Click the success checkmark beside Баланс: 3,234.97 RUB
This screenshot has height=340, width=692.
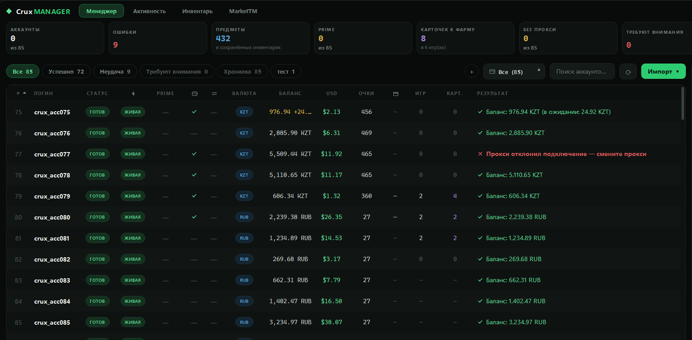[x=480, y=322]
